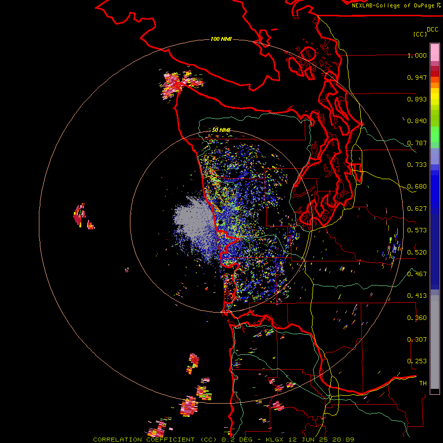Select the 0.627 scale value
443x443 pixels.
click(x=417, y=209)
